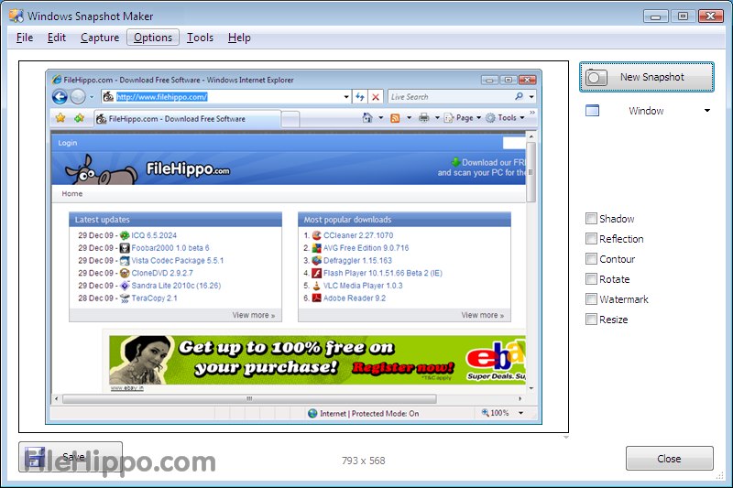This screenshot has width=733, height=488.
Task: Click the Favorites star icon in the captured IE
Action: (60, 118)
